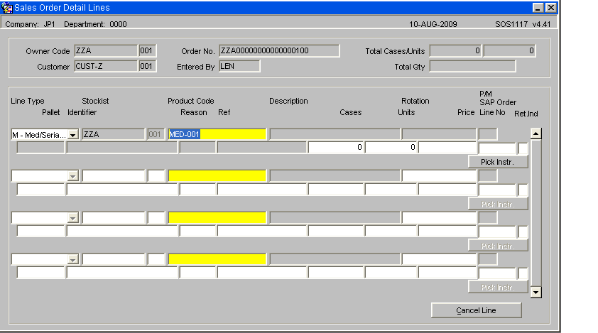Click the second row's Rotation field
This screenshot has width=598, height=333.
click(x=439, y=175)
